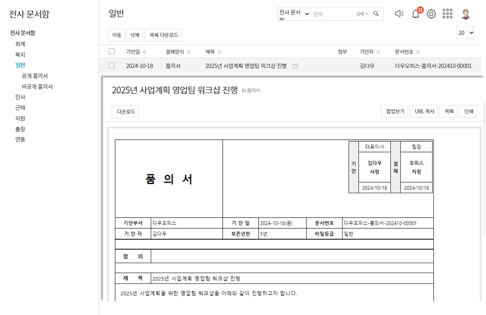Screen dimensions: 486x315
Task: Open the notifications bell icon
Action: click(x=416, y=14)
